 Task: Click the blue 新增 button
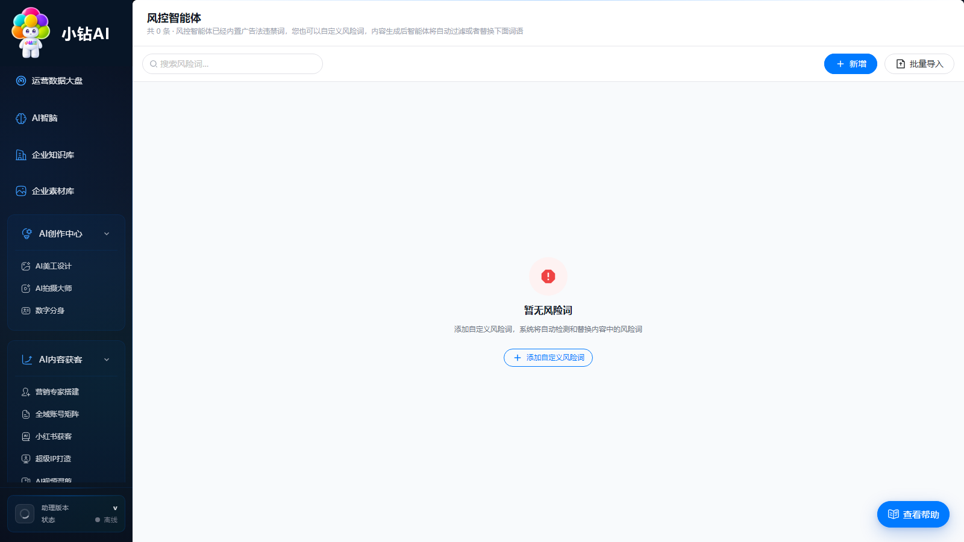851,64
